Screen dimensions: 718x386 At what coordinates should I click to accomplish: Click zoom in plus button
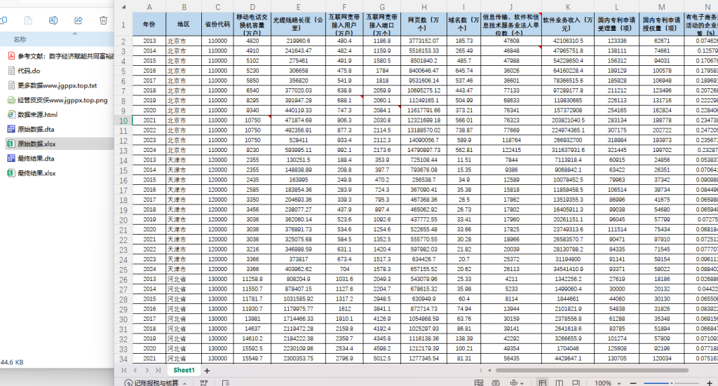(x=710, y=382)
